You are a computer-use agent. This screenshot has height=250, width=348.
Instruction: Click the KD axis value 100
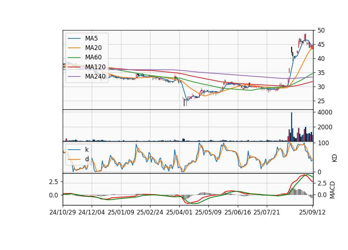tap(323, 143)
